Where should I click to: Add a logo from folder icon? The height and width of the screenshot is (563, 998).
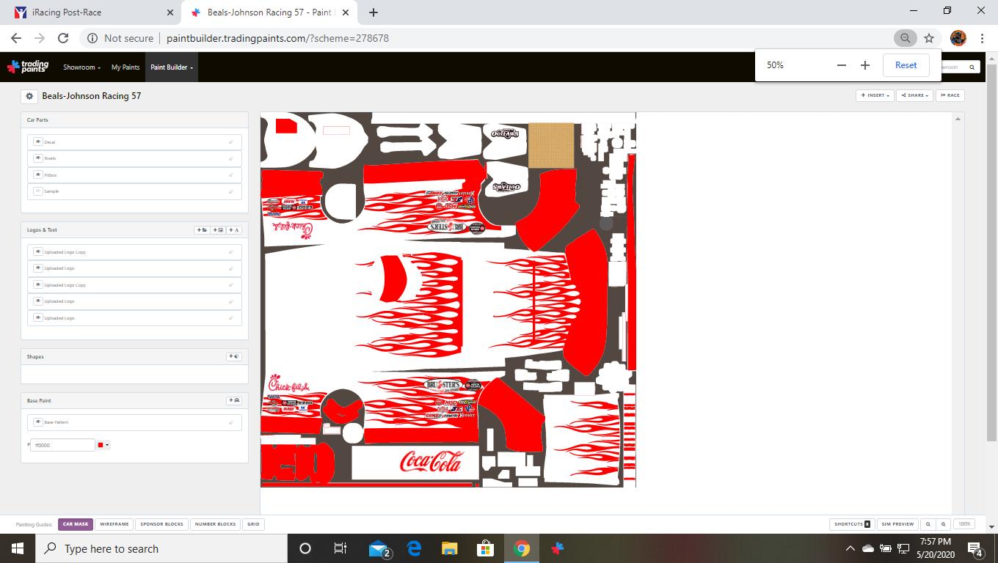[x=202, y=230]
